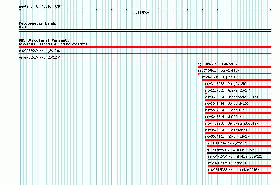The height and width of the screenshot is (185, 280).
Task: Click the red bar under esv3113532 (Pang2013b)
Action: click(238, 87)
